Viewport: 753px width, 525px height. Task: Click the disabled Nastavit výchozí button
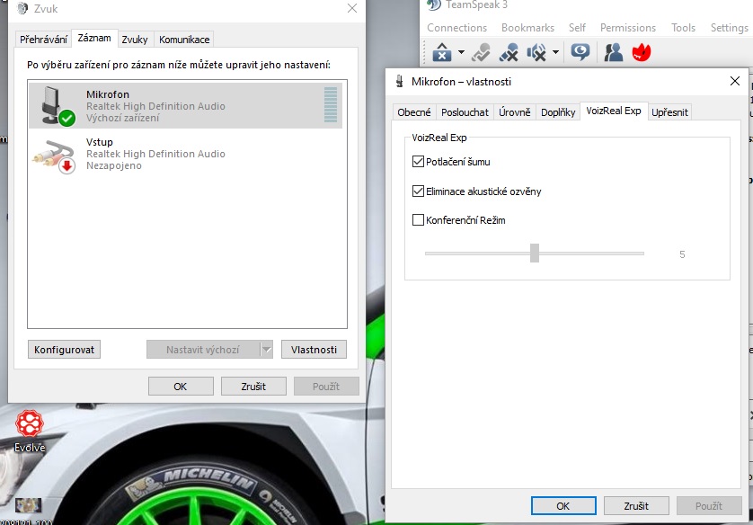pos(203,349)
